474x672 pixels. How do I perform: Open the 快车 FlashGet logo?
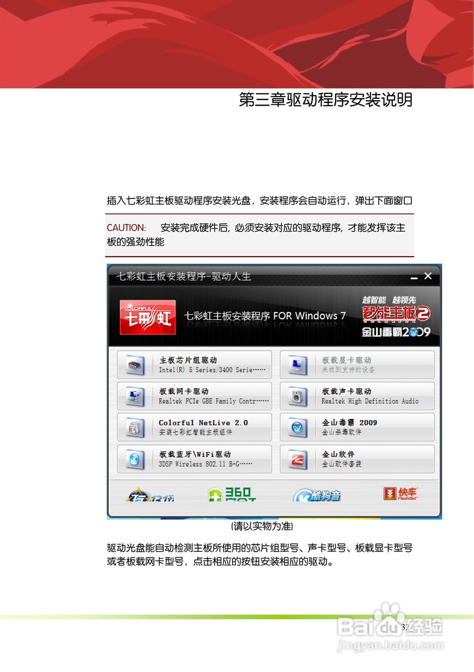pyautogui.click(x=401, y=493)
